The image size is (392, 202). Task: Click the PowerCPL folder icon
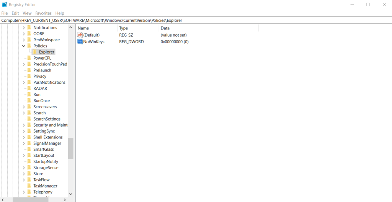(29, 58)
